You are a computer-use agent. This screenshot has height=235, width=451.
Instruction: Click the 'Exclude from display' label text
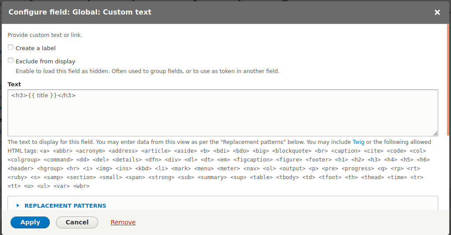pos(45,61)
